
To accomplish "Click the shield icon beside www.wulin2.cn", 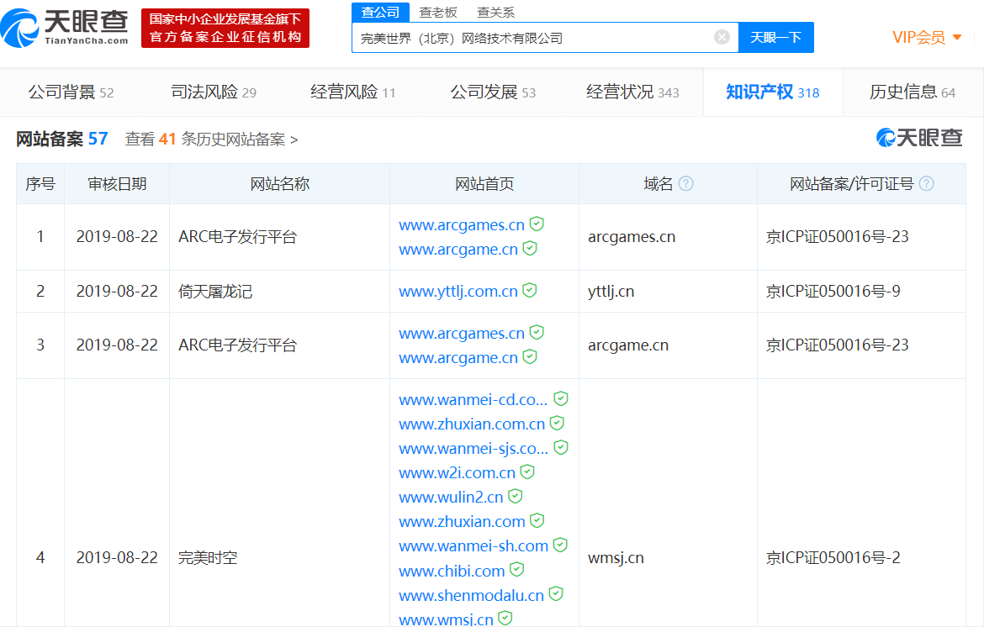I will tap(516, 497).
